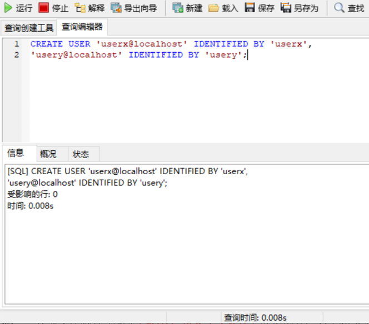
Task: Click the 导出向导 label in the toolbar
Action: tap(141, 8)
